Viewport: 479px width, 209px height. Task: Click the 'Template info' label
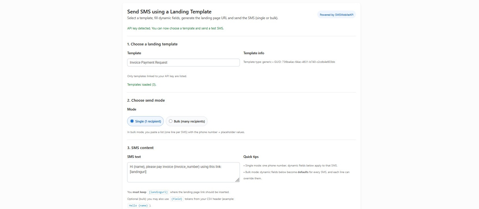pyautogui.click(x=254, y=53)
